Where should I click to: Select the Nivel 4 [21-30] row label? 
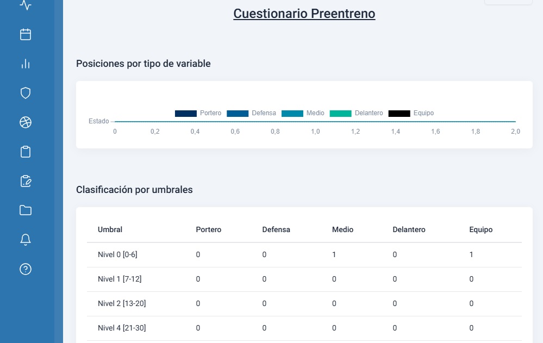click(x=122, y=328)
